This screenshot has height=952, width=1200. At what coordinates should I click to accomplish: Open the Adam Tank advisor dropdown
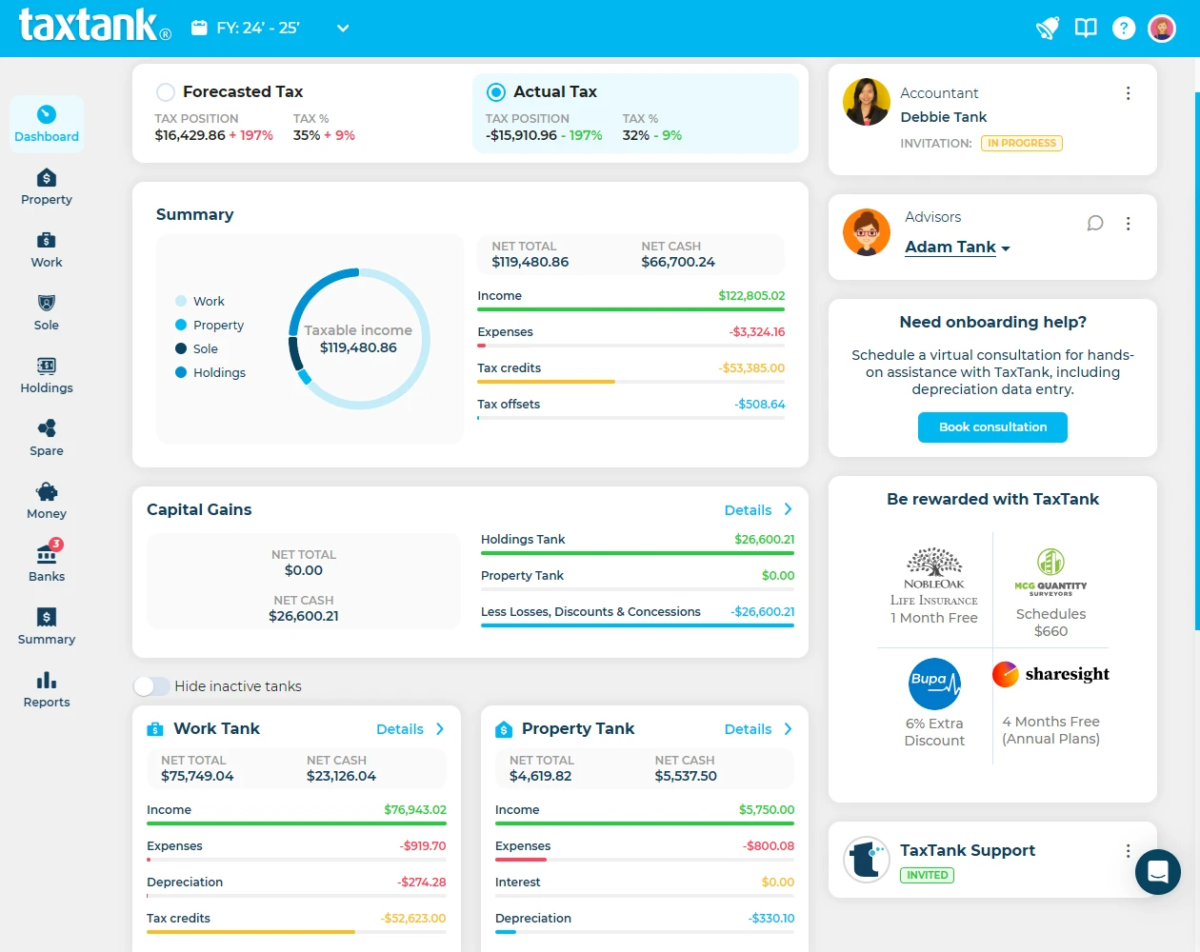pos(957,247)
